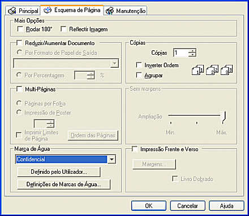The height and width of the screenshot is (216, 249).
Task: Enable Reduzir/Aumentar Documento checkbox
Action: pyautogui.click(x=19, y=43)
